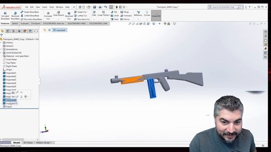The height and width of the screenshot is (152, 271).
Task: Toggle the Instant3D button
Action: pos(156,16)
